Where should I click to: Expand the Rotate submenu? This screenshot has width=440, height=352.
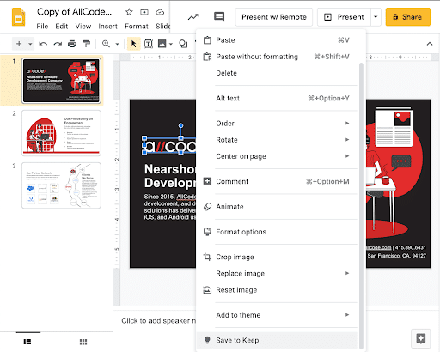coord(277,140)
